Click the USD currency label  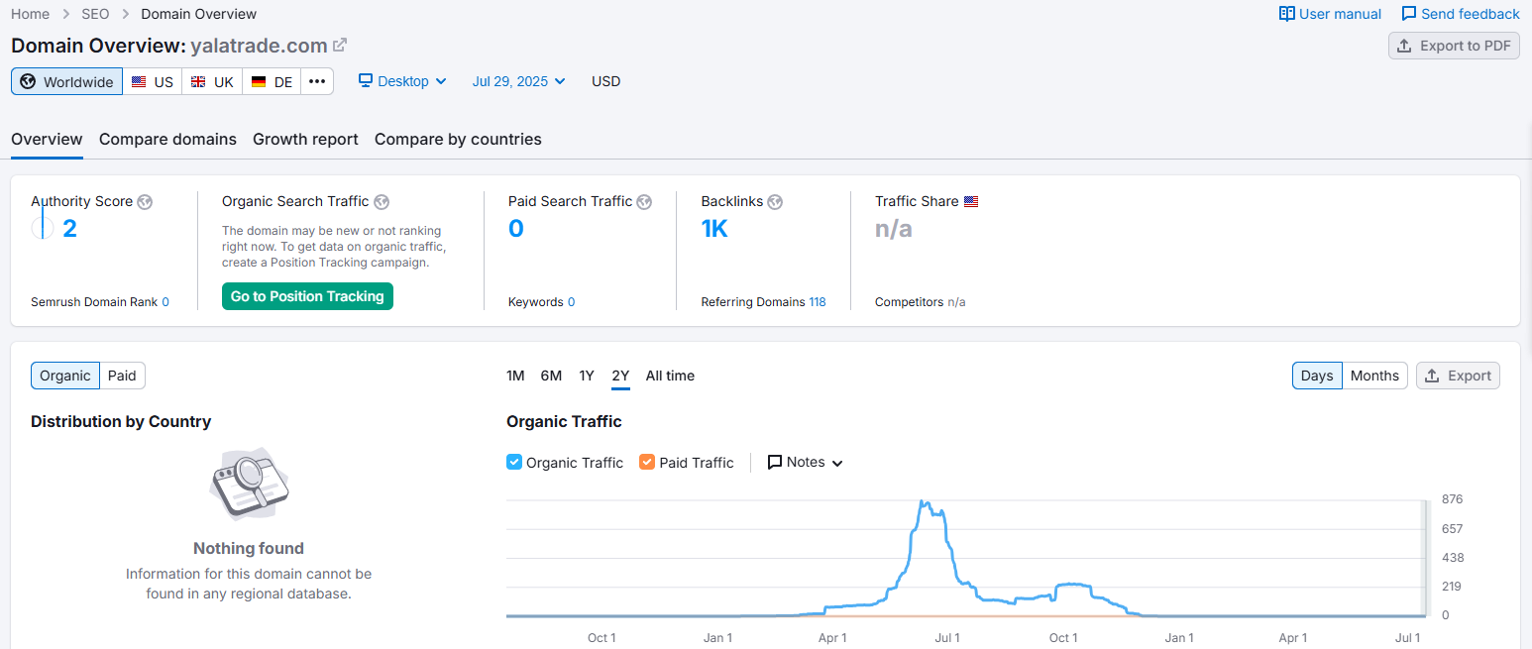click(x=606, y=81)
